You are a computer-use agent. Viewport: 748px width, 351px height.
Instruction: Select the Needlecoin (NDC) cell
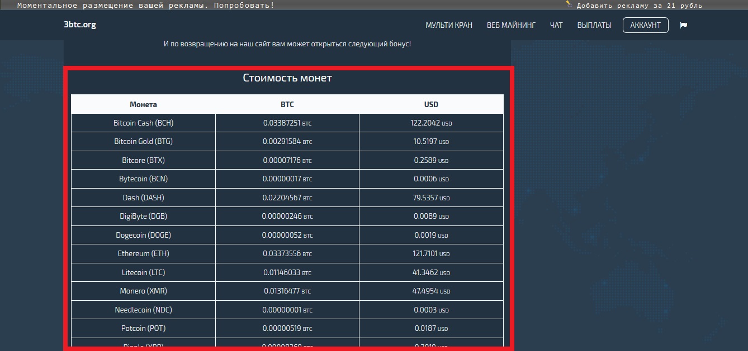pos(143,310)
